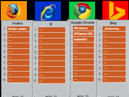Select row 10 of the Bing list

[x=114, y=80]
